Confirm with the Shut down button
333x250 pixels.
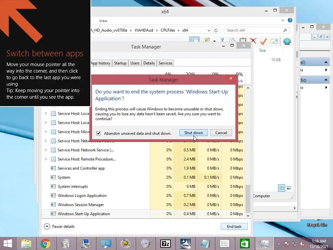(x=193, y=133)
